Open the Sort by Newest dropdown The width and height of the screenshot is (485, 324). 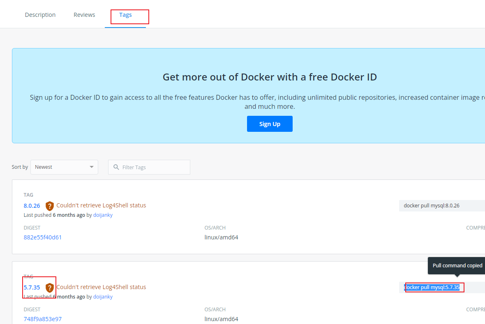pos(64,167)
